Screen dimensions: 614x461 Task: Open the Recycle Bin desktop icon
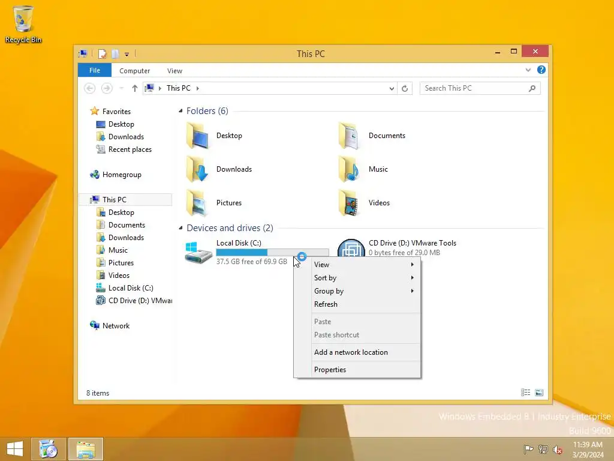pyautogui.click(x=23, y=24)
